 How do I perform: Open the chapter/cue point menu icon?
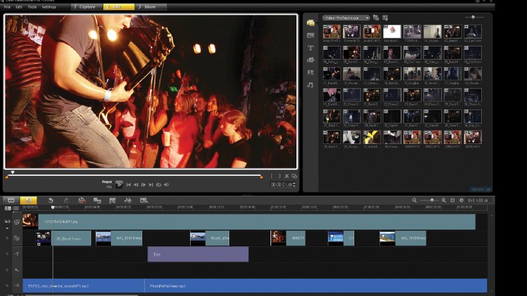click(x=16, y=208)
